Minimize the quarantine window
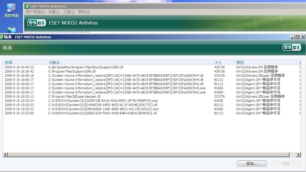The height and width of the screenshot is (172, 306). tap(292, 37)
